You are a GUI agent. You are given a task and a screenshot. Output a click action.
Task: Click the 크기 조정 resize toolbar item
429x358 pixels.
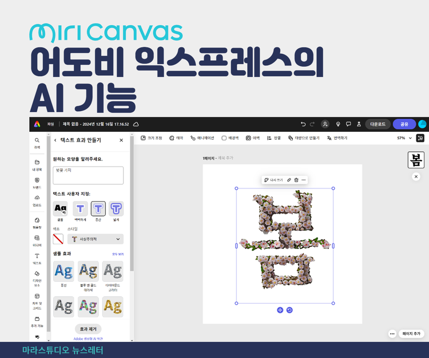152,138
